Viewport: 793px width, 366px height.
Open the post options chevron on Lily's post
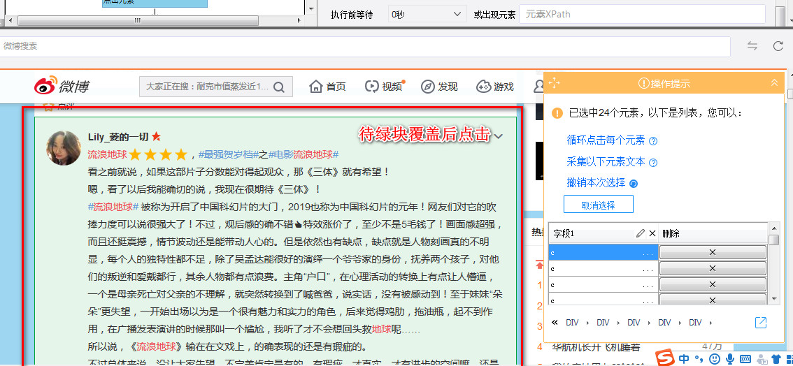click(498, 136)
